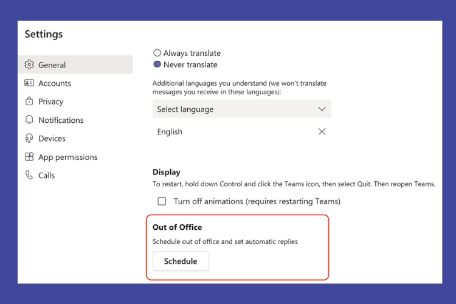This screenshot has height=304, width=456.
Task: Open the General settings section
Action: (x=75, y=64)
